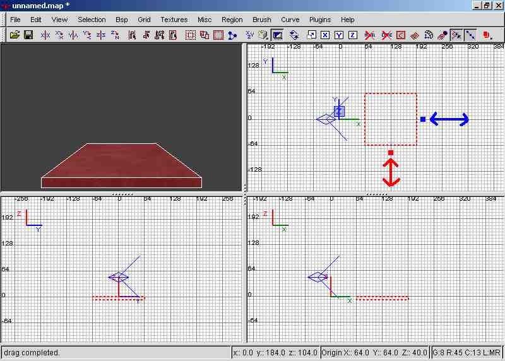Toggle the Y scale lock button
Image resolution: width=505 pixels, height=361 pixels.
click(339, 35)
